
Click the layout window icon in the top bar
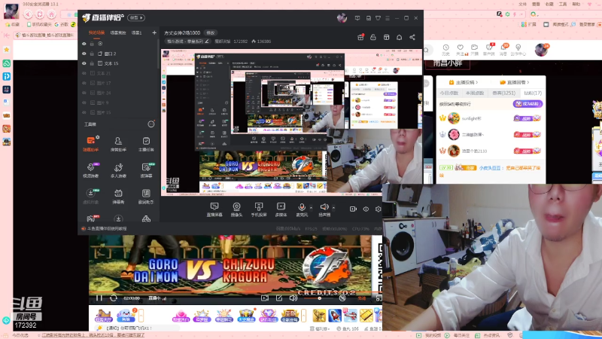click(x=386, y=37)
